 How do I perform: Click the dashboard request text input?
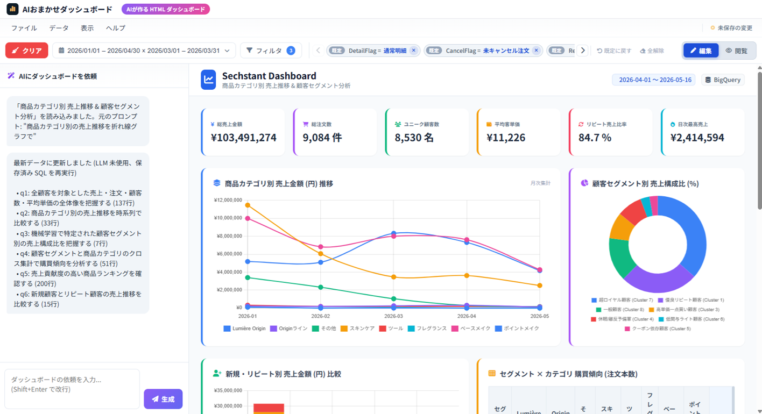(72, 389)
